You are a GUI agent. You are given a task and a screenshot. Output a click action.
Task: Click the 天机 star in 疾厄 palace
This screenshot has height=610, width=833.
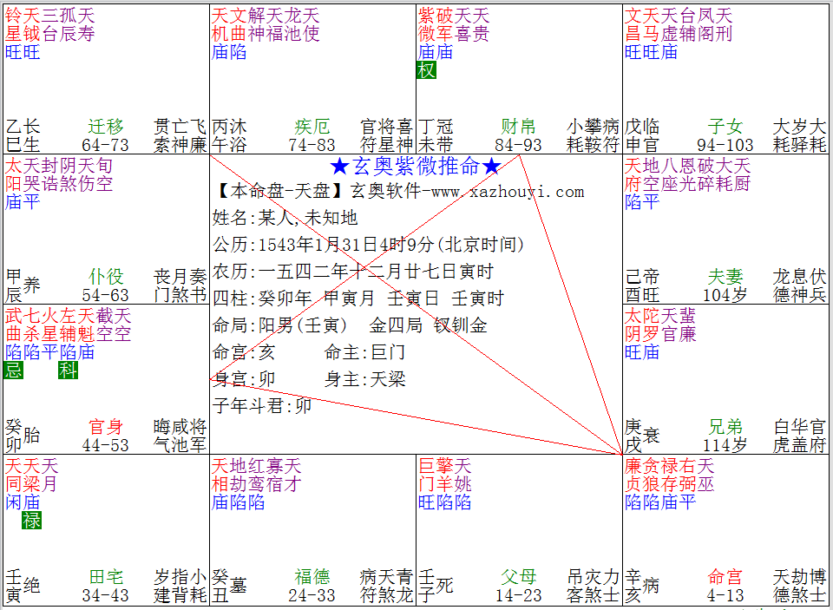coord(220,25)
